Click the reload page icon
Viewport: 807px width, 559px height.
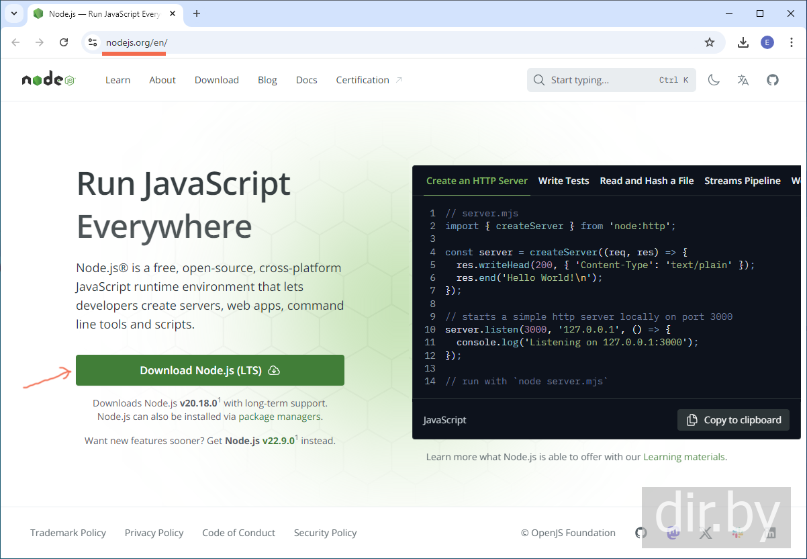coord(64,42)
